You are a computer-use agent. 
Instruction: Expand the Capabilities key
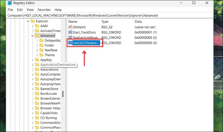[33, 113]
